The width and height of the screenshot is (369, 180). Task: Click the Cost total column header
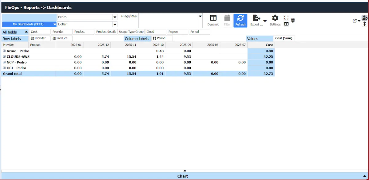261,45
